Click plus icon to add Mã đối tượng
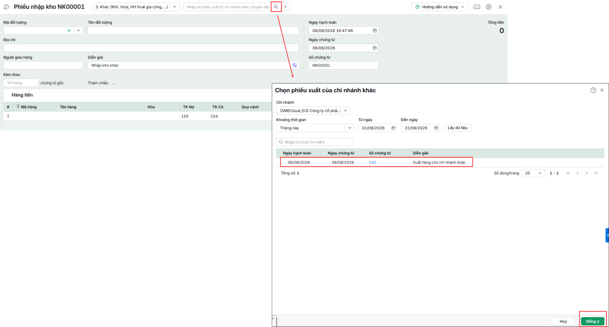This screenshot has width=609, height=327. (69, 30)
